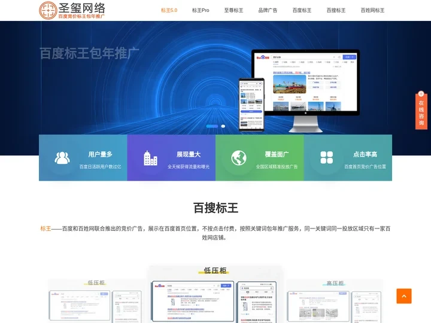Click the plus icon above 在线咨询
The width and height of the screenshot is (431, 323).
pos(421,94)
